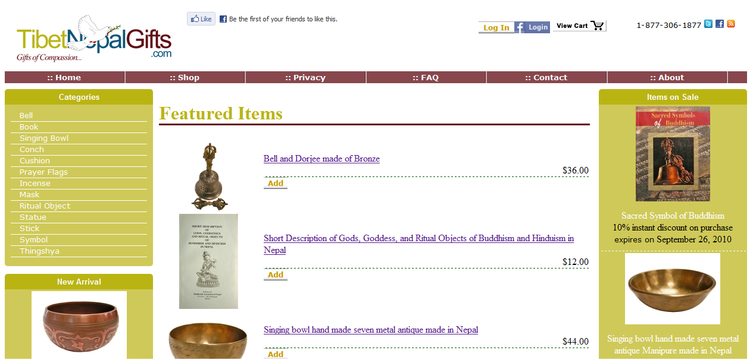Add Bell and Dorjee to cart
The width and height of the screenshot is (753, 360).
click(x=276, y=183)
